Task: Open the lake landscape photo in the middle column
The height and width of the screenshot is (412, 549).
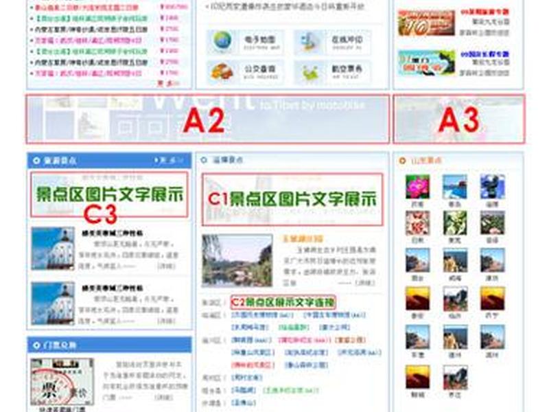Action: click(237, 261)
